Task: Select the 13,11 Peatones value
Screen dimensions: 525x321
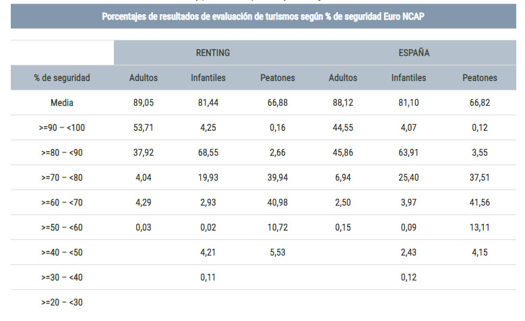Action: pos(480,227)
